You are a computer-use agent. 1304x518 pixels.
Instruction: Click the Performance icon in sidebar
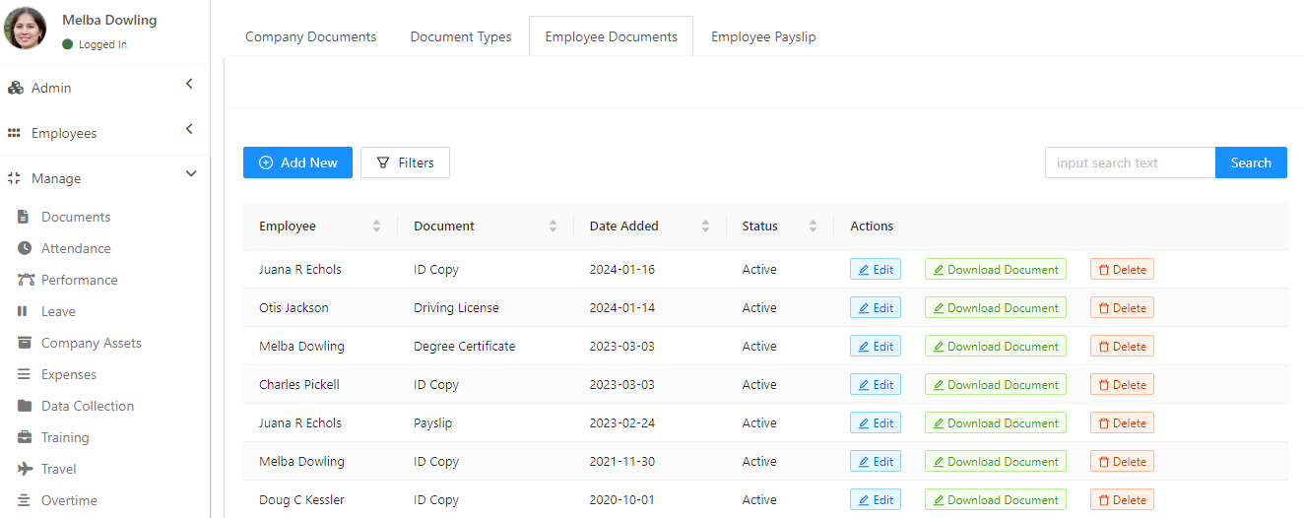pyautogui.click(x=26, y=280)
